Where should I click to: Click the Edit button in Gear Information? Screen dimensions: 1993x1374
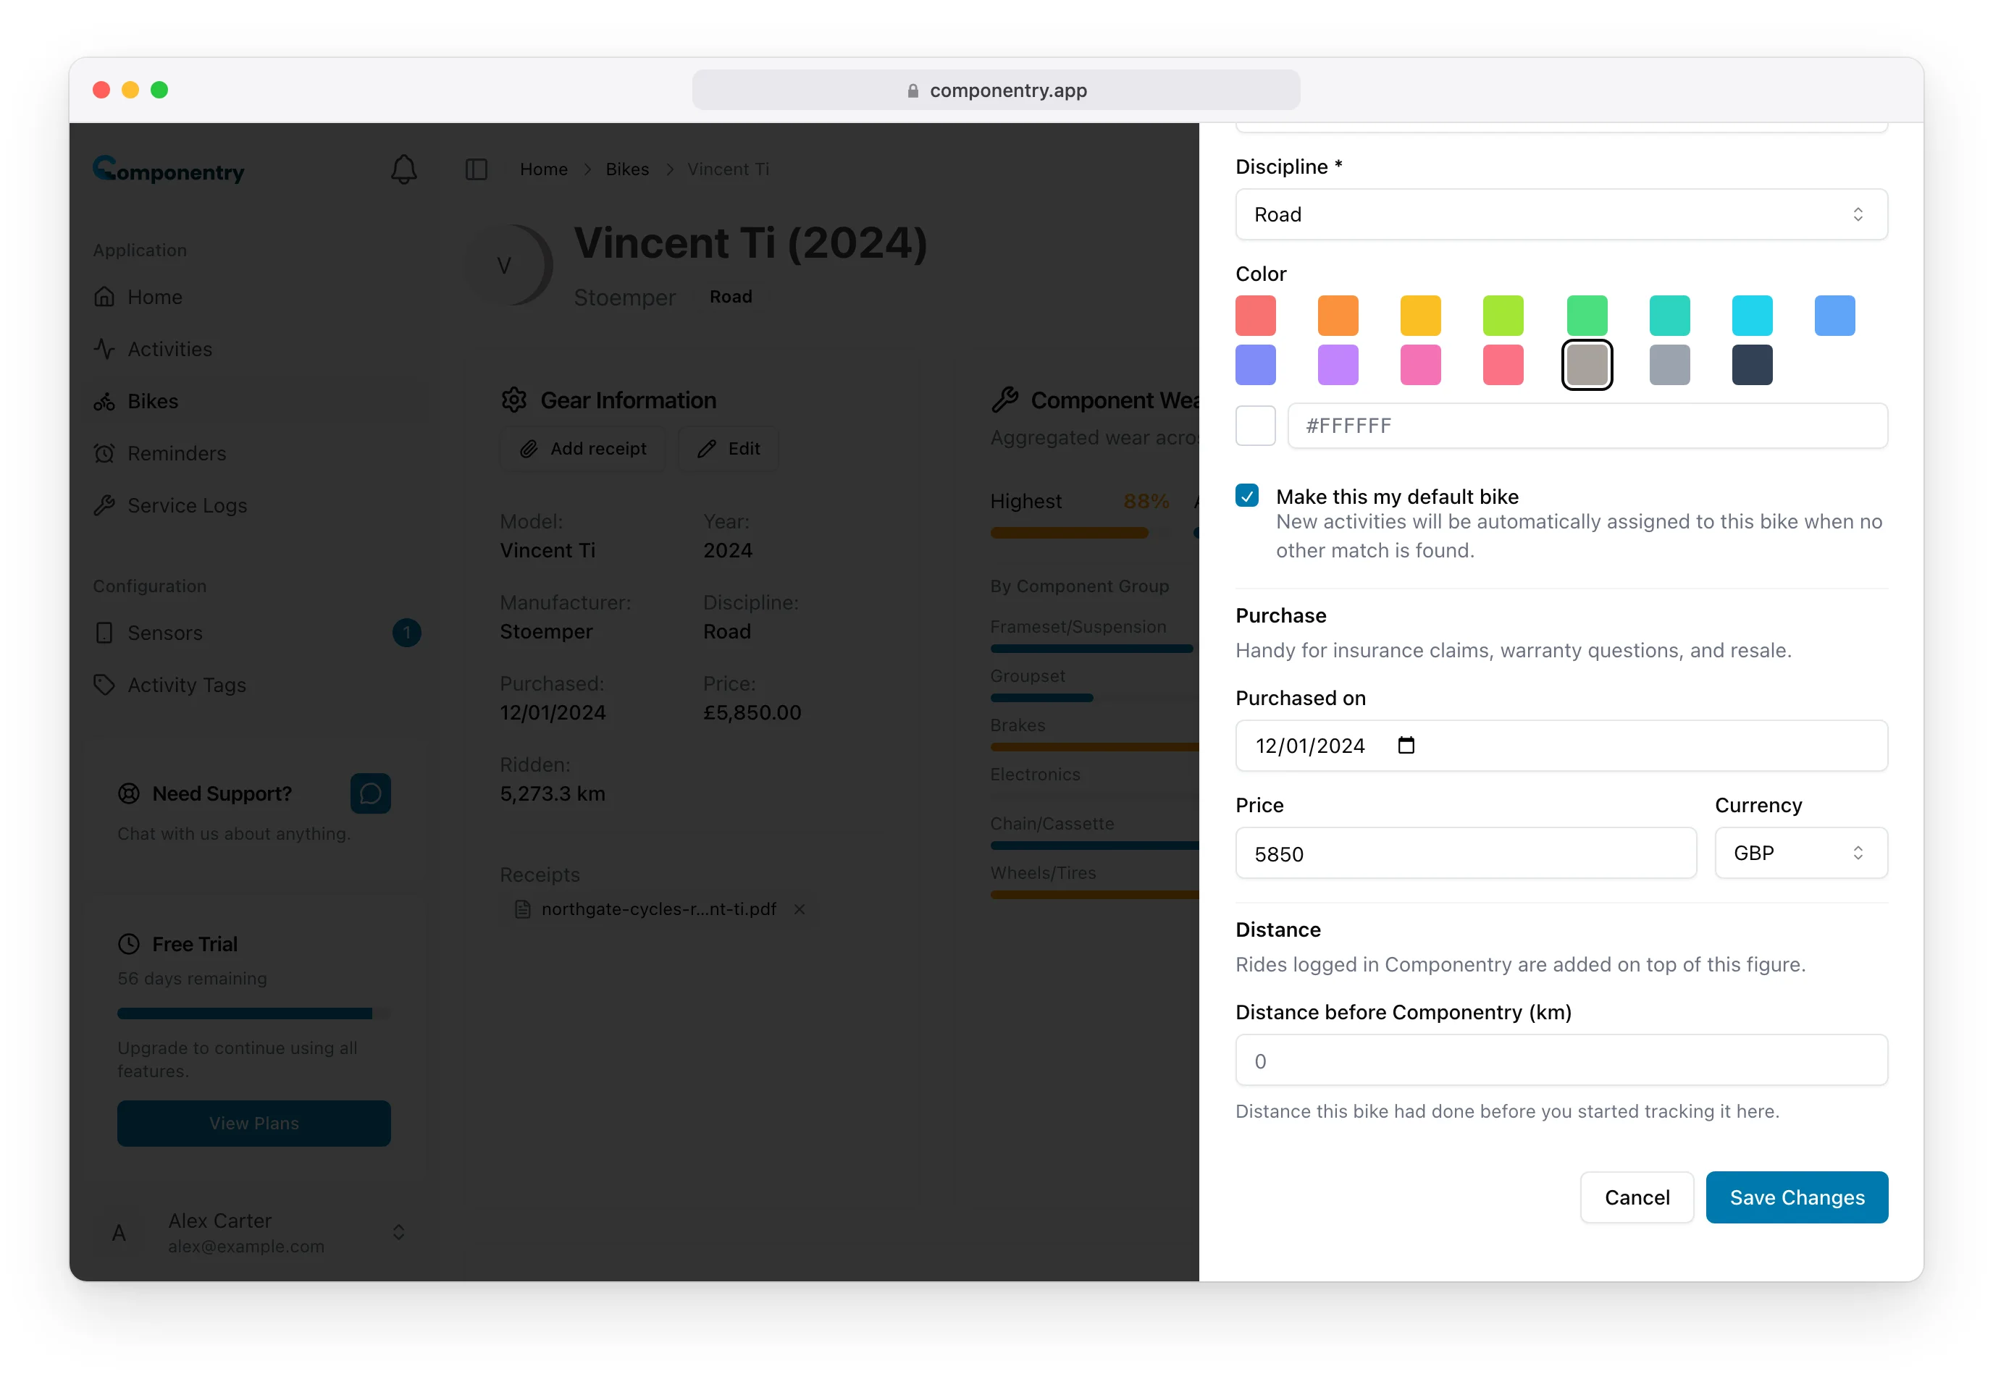click(x=729, y=449)
